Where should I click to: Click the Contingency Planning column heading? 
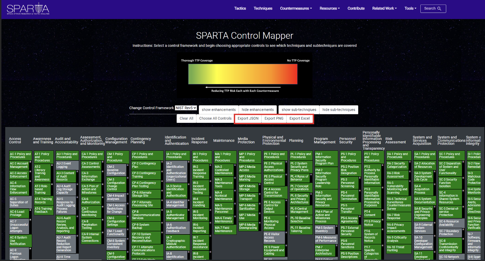click(x=141, y=140)
